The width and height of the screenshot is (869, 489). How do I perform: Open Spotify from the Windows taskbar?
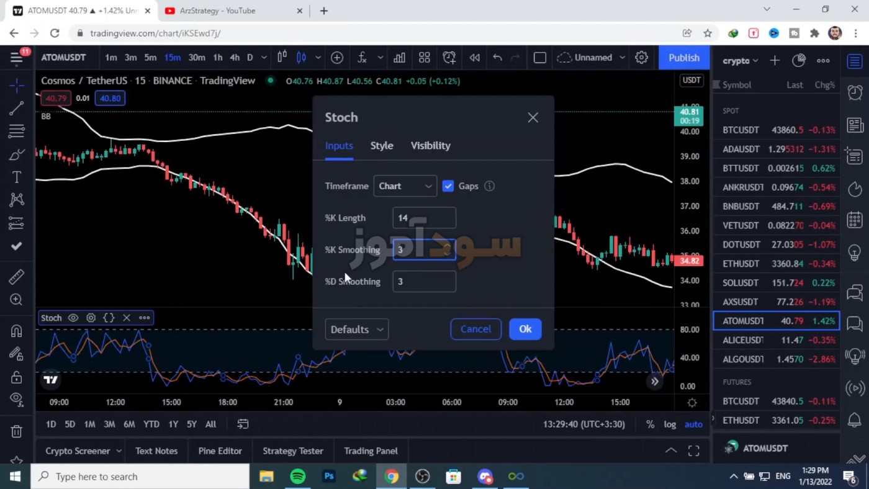click(298, 477)
